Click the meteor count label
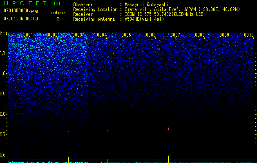The width and height of the screenshot is (257, 163). coord(58,13)
